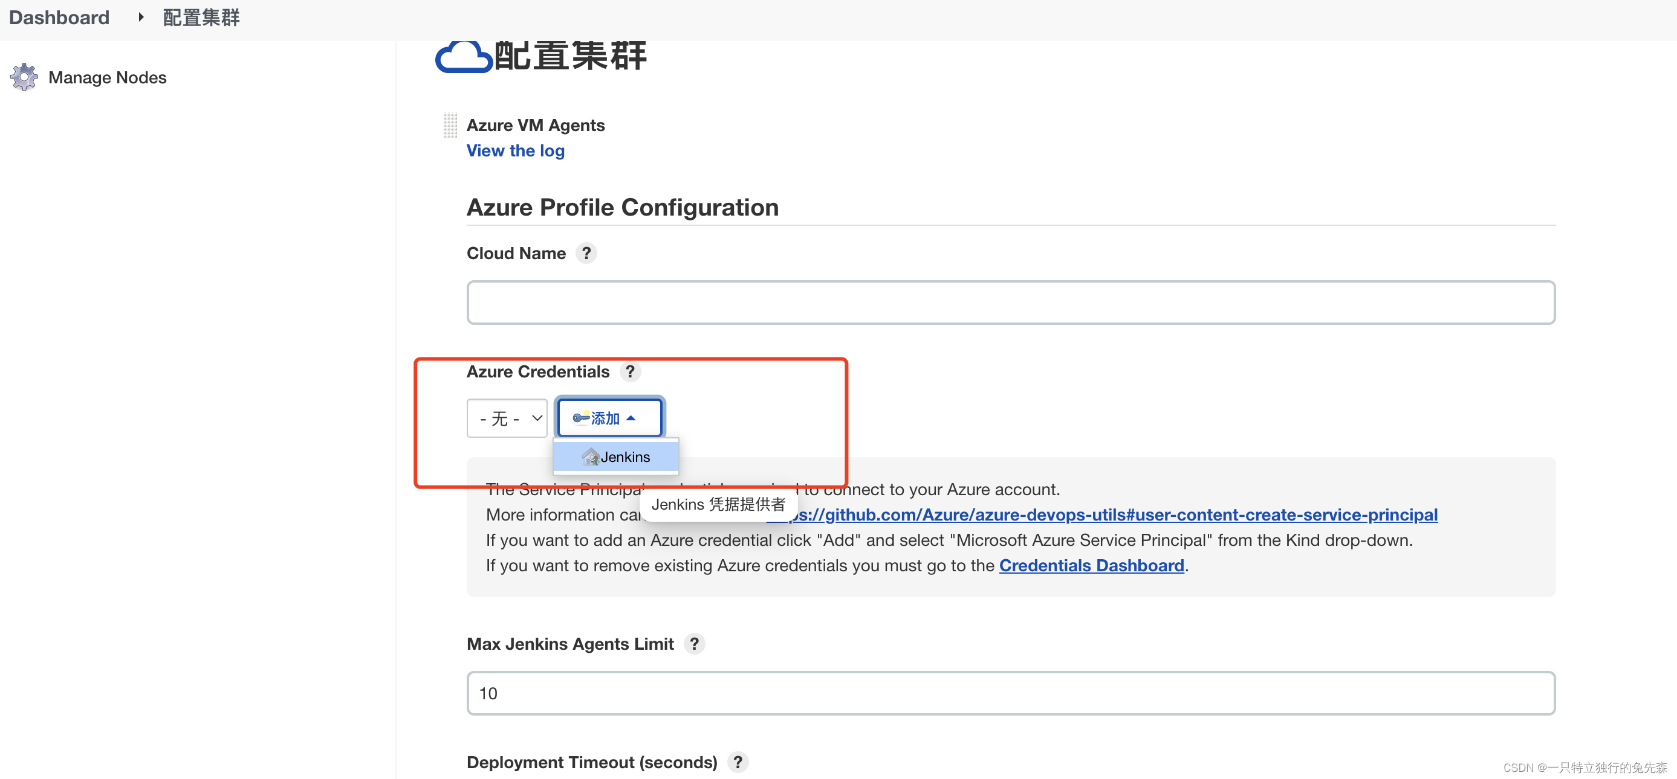Select Jenkins from the add menu
The height and width of the screenshot is (779, 1677).
[615, 457]
